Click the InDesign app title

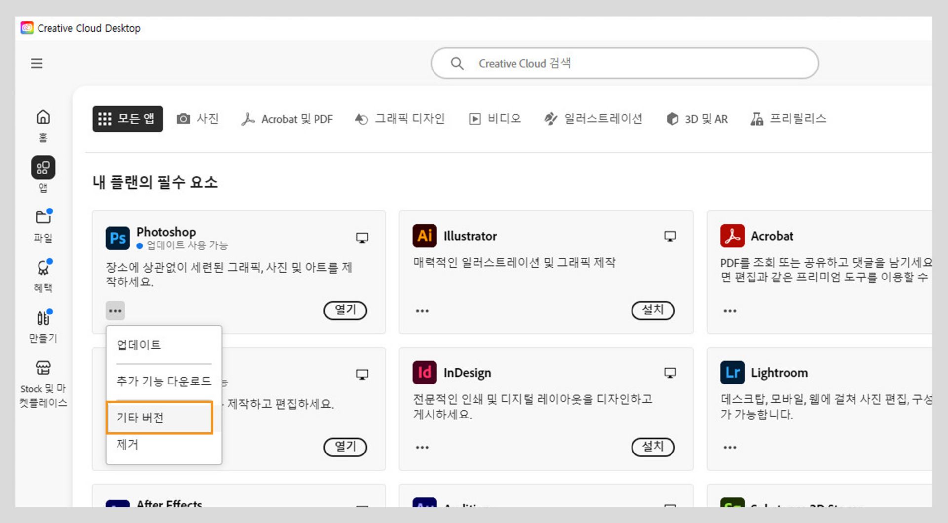[x=467, y=373]
